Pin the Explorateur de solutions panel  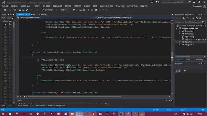(202, 15)
